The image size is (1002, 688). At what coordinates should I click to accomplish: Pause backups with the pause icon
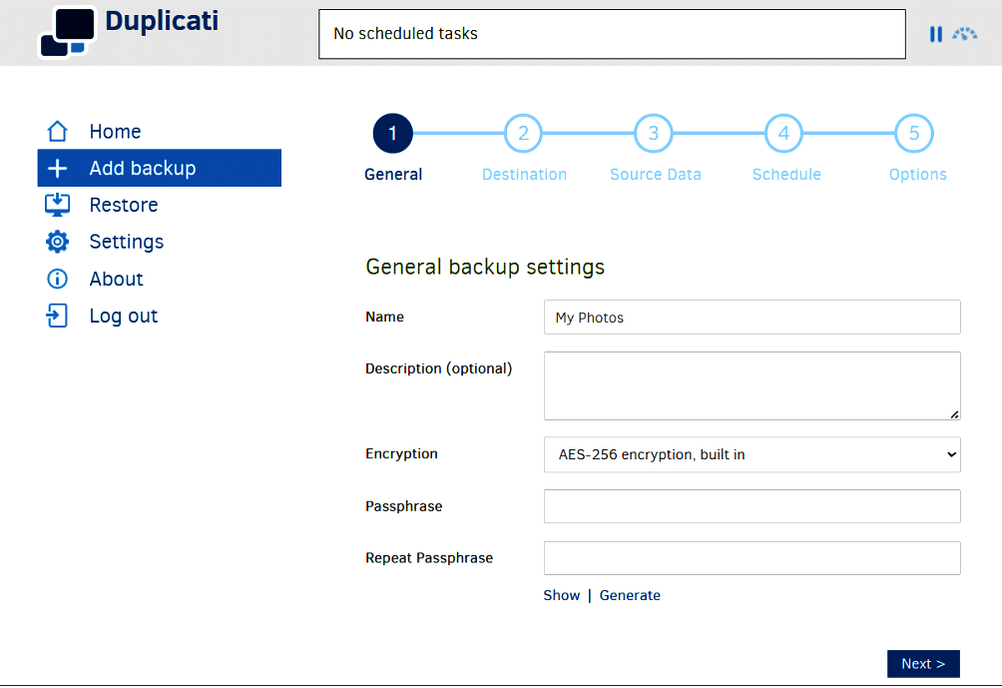coord(936,34)
